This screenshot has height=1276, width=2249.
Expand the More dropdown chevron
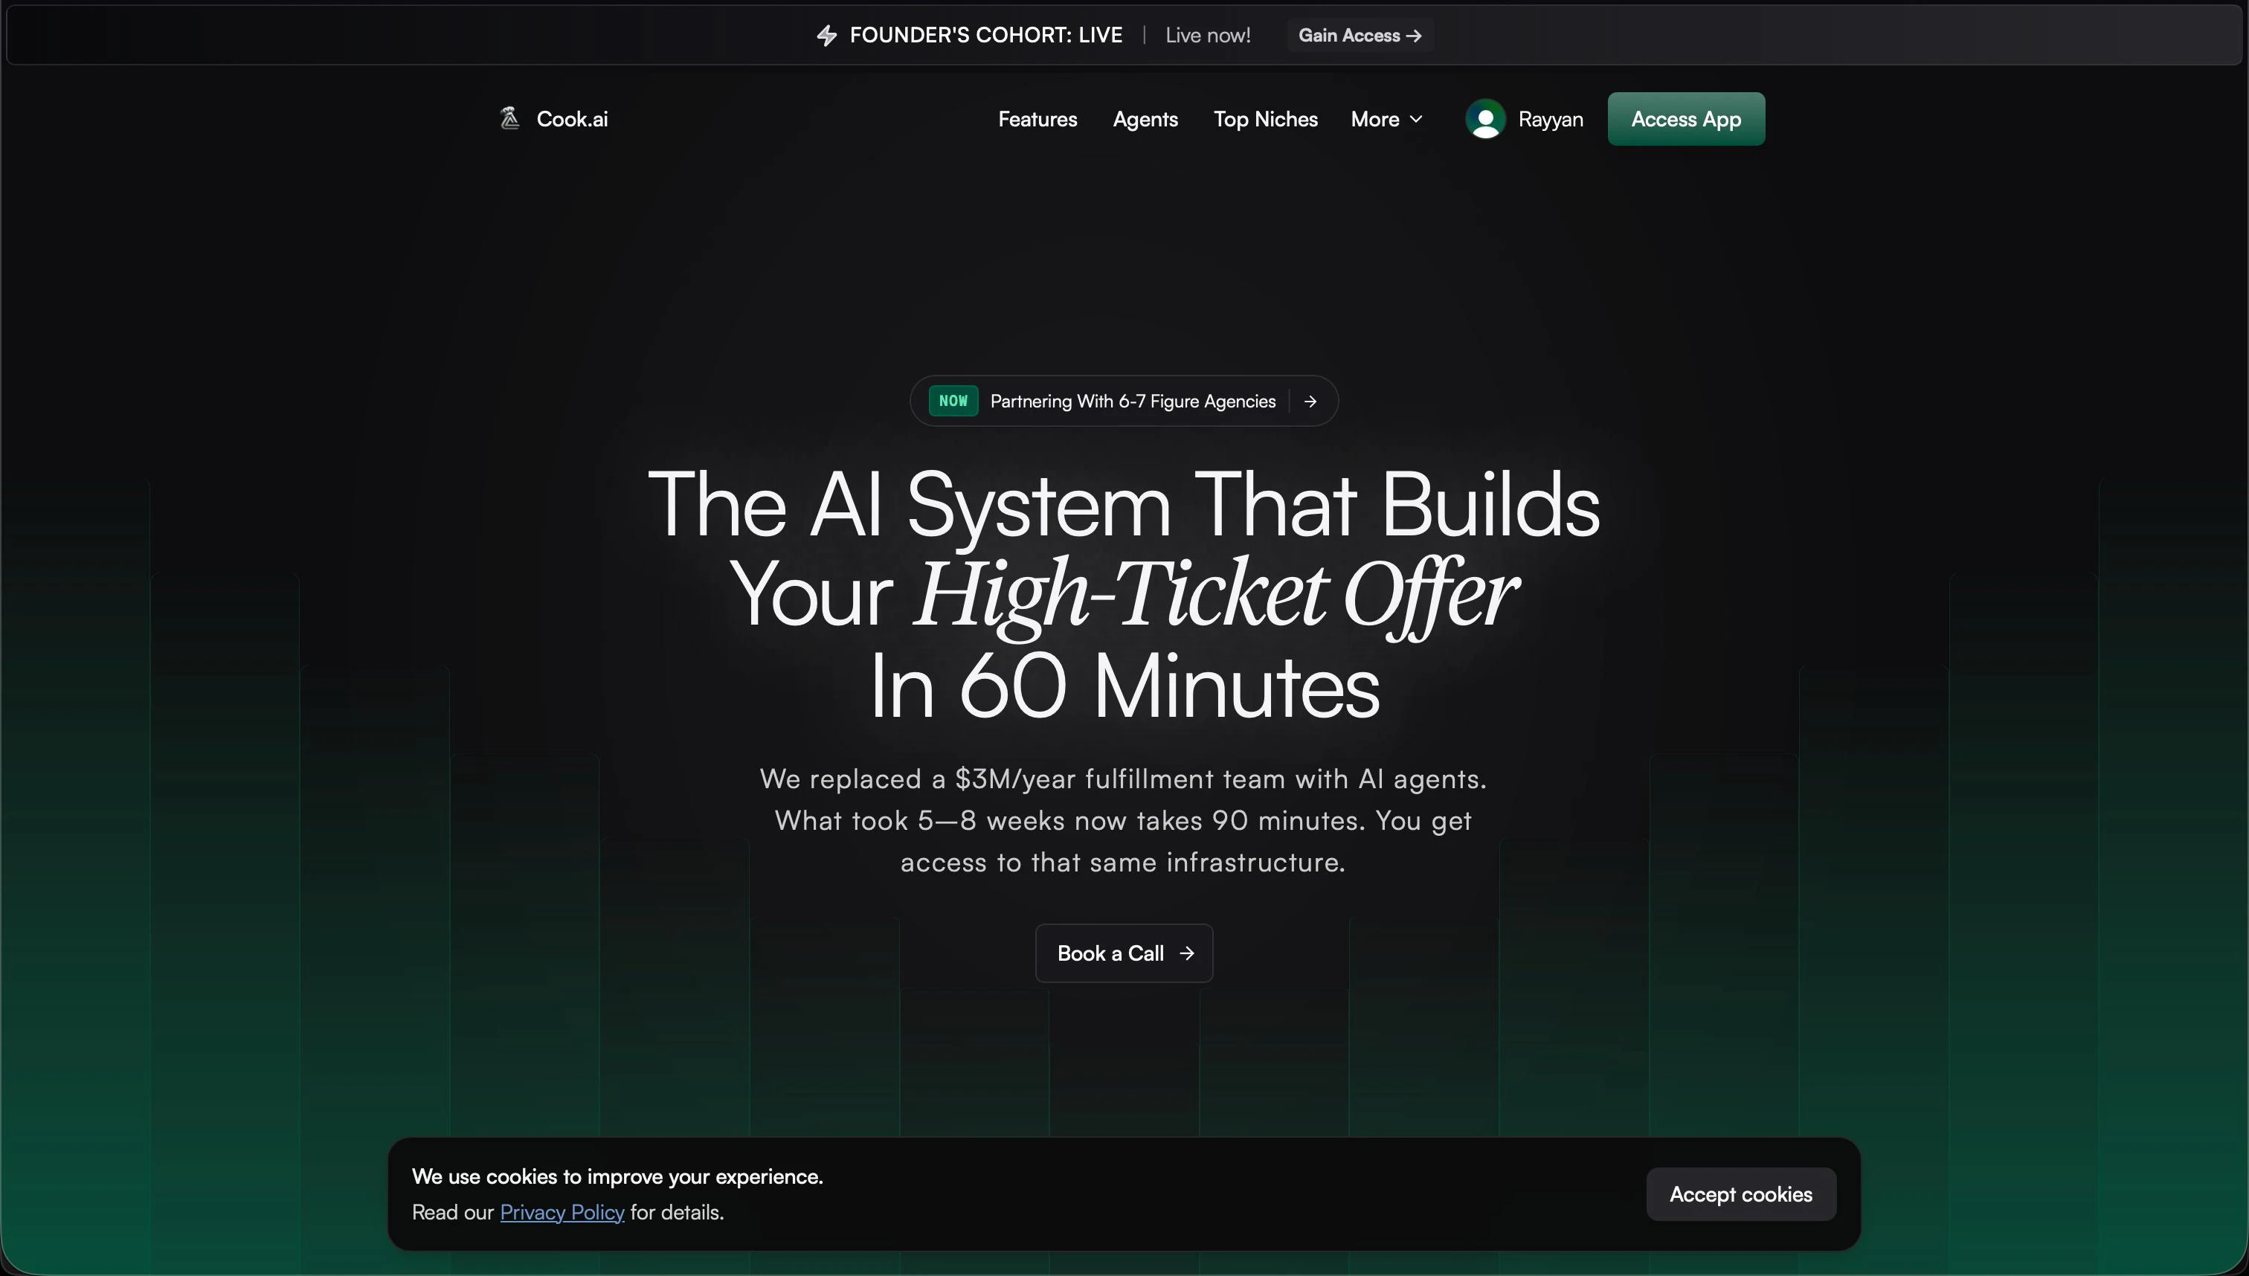(x=1416, y=119)
